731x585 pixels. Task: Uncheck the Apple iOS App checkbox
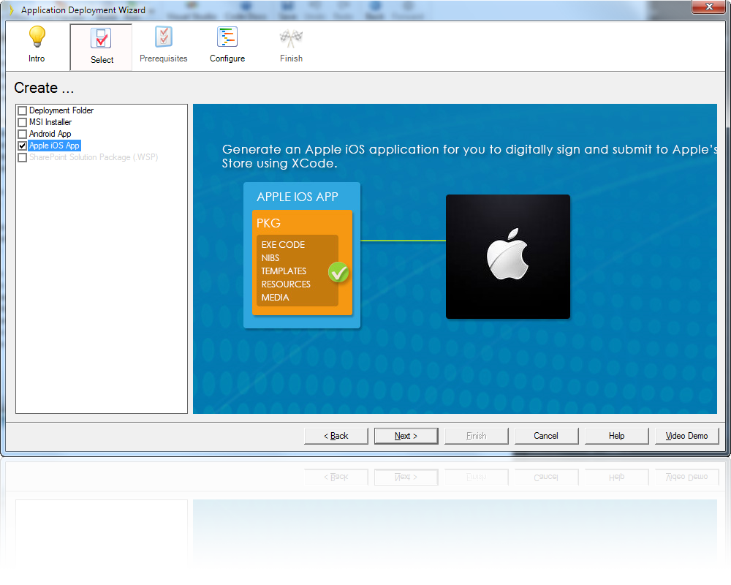point(22,146)
